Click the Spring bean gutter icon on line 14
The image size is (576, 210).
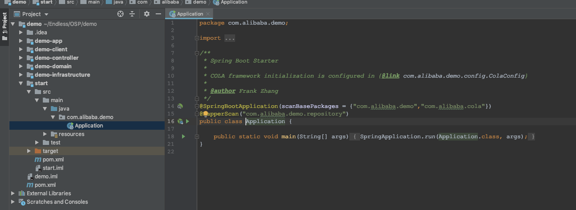point(180,106)
